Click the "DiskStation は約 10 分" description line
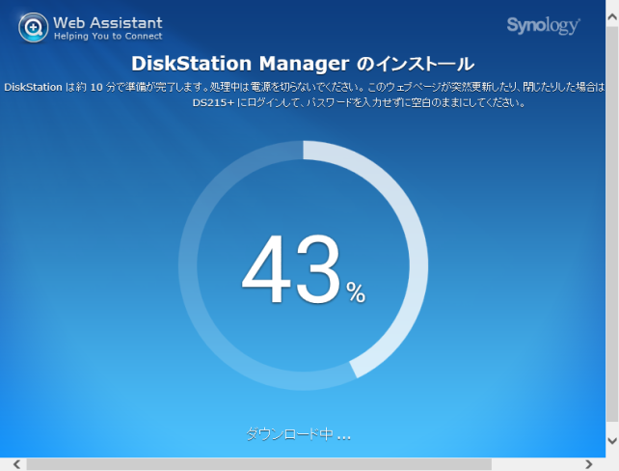Viewport: 619px width, 471px height. 304,87
